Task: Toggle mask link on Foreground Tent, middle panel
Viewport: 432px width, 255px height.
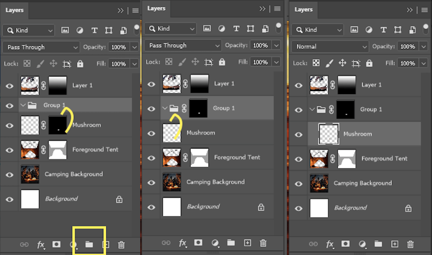Action: [x=185, y=157]
